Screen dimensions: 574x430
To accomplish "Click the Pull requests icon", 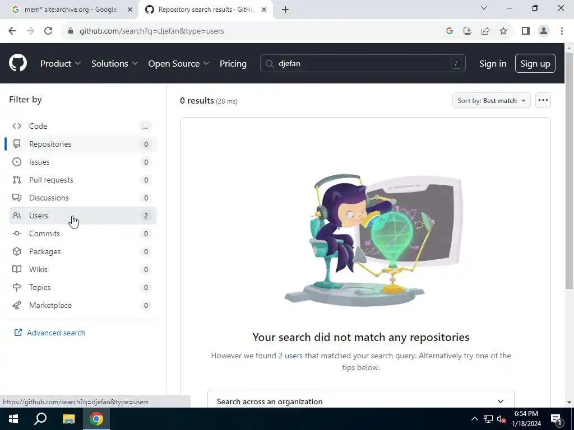I will pos(17,180).
